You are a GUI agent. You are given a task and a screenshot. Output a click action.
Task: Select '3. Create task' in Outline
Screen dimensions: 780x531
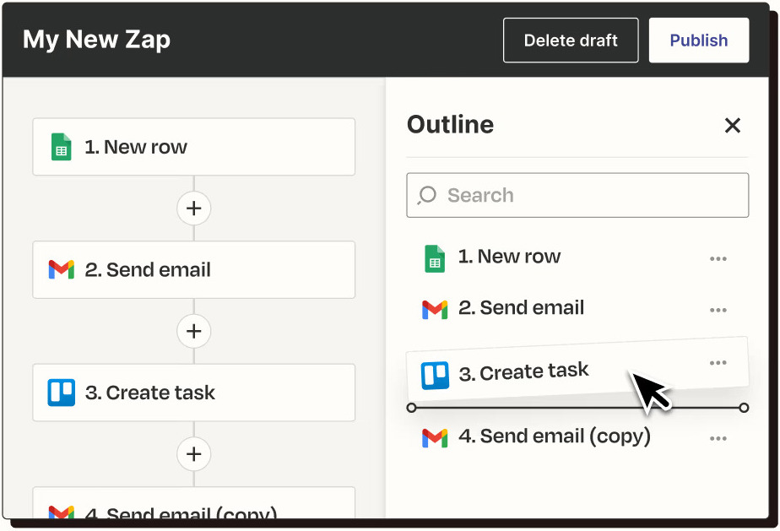577,371
